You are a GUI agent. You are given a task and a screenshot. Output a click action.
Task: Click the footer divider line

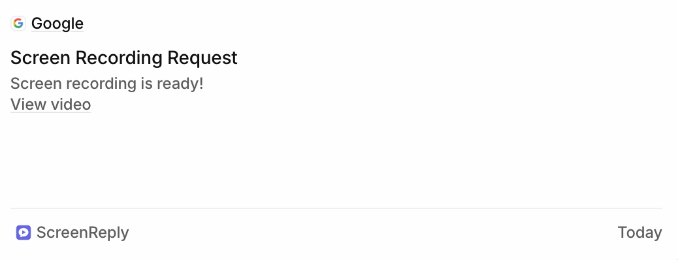pos(336,208)
